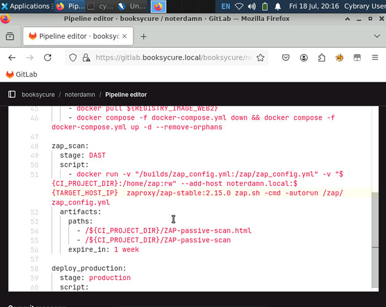Open a new tab with plus button
This screenshot has height=307, width=386.
pos(144,36)
